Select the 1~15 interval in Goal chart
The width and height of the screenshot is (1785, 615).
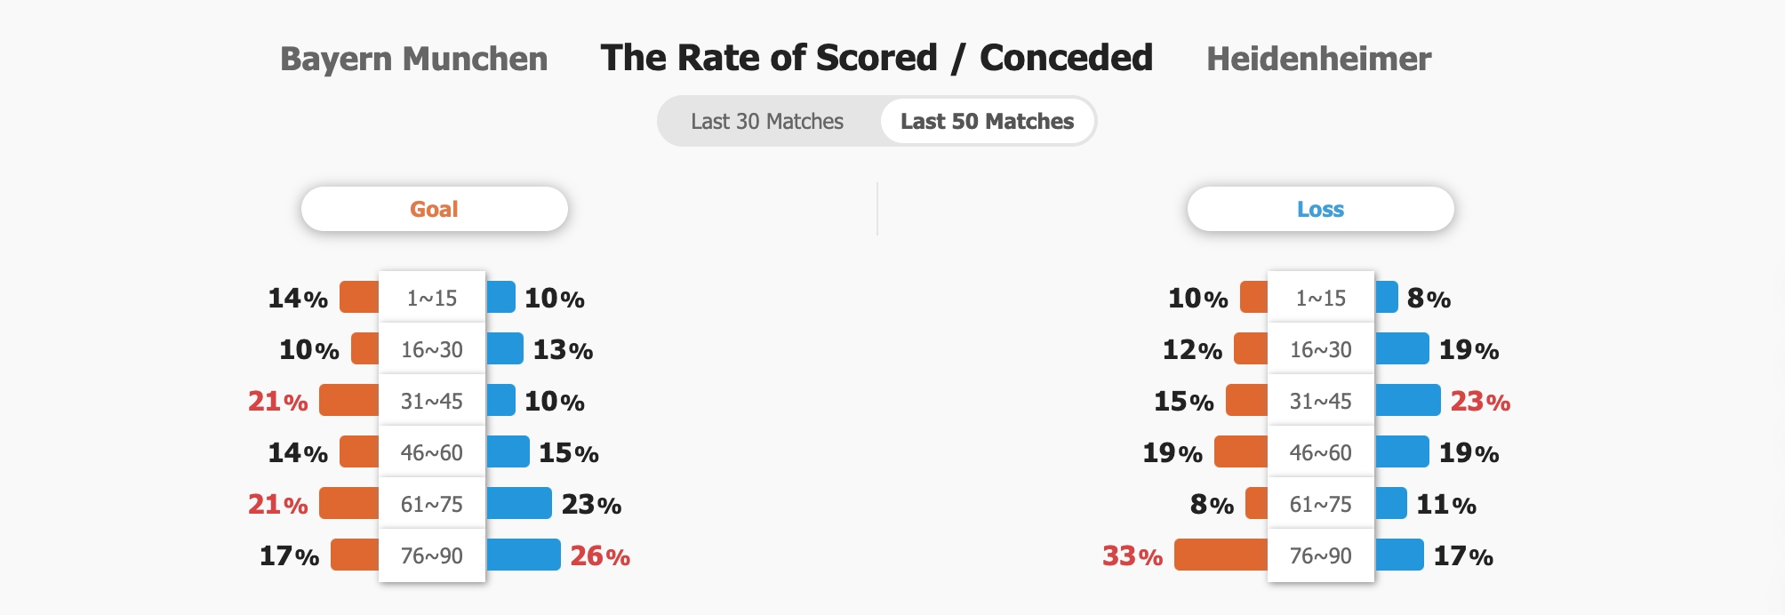point(432,298)
